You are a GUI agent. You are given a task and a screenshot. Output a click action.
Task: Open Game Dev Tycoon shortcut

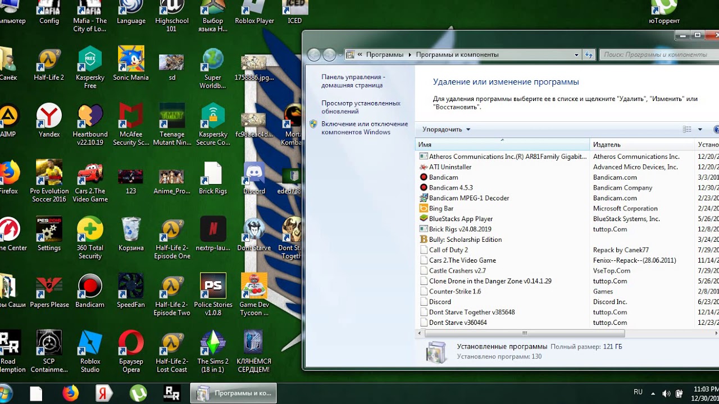coord(254,295)
